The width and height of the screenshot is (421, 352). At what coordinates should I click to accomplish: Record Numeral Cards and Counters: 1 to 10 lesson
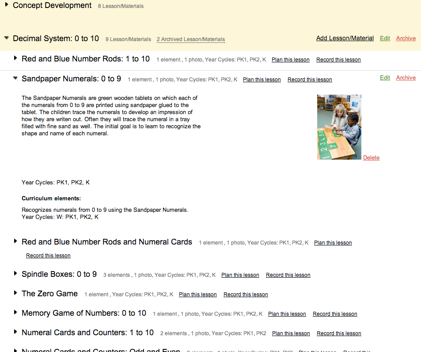pos(339,333)
